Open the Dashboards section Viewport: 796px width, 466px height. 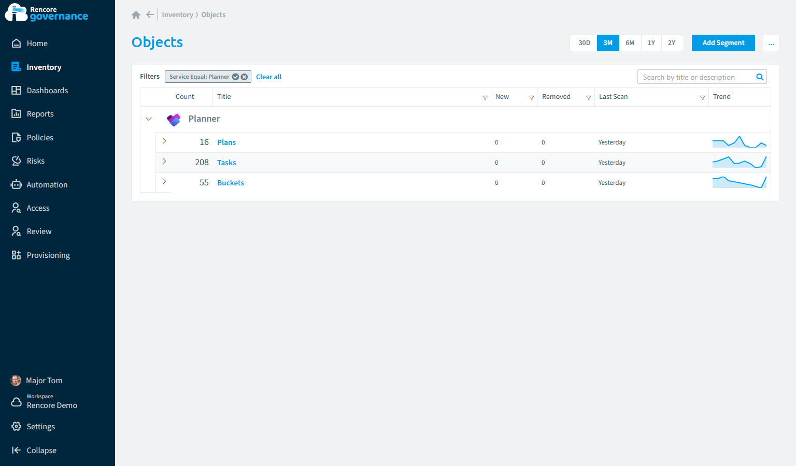(47, 91)
